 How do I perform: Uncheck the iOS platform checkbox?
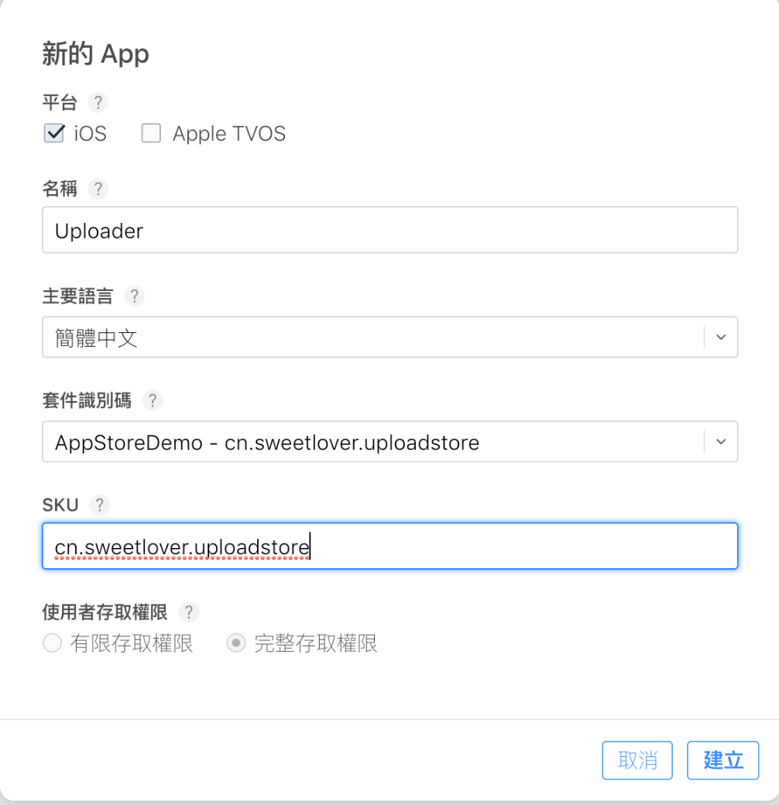tap(54, 133)
